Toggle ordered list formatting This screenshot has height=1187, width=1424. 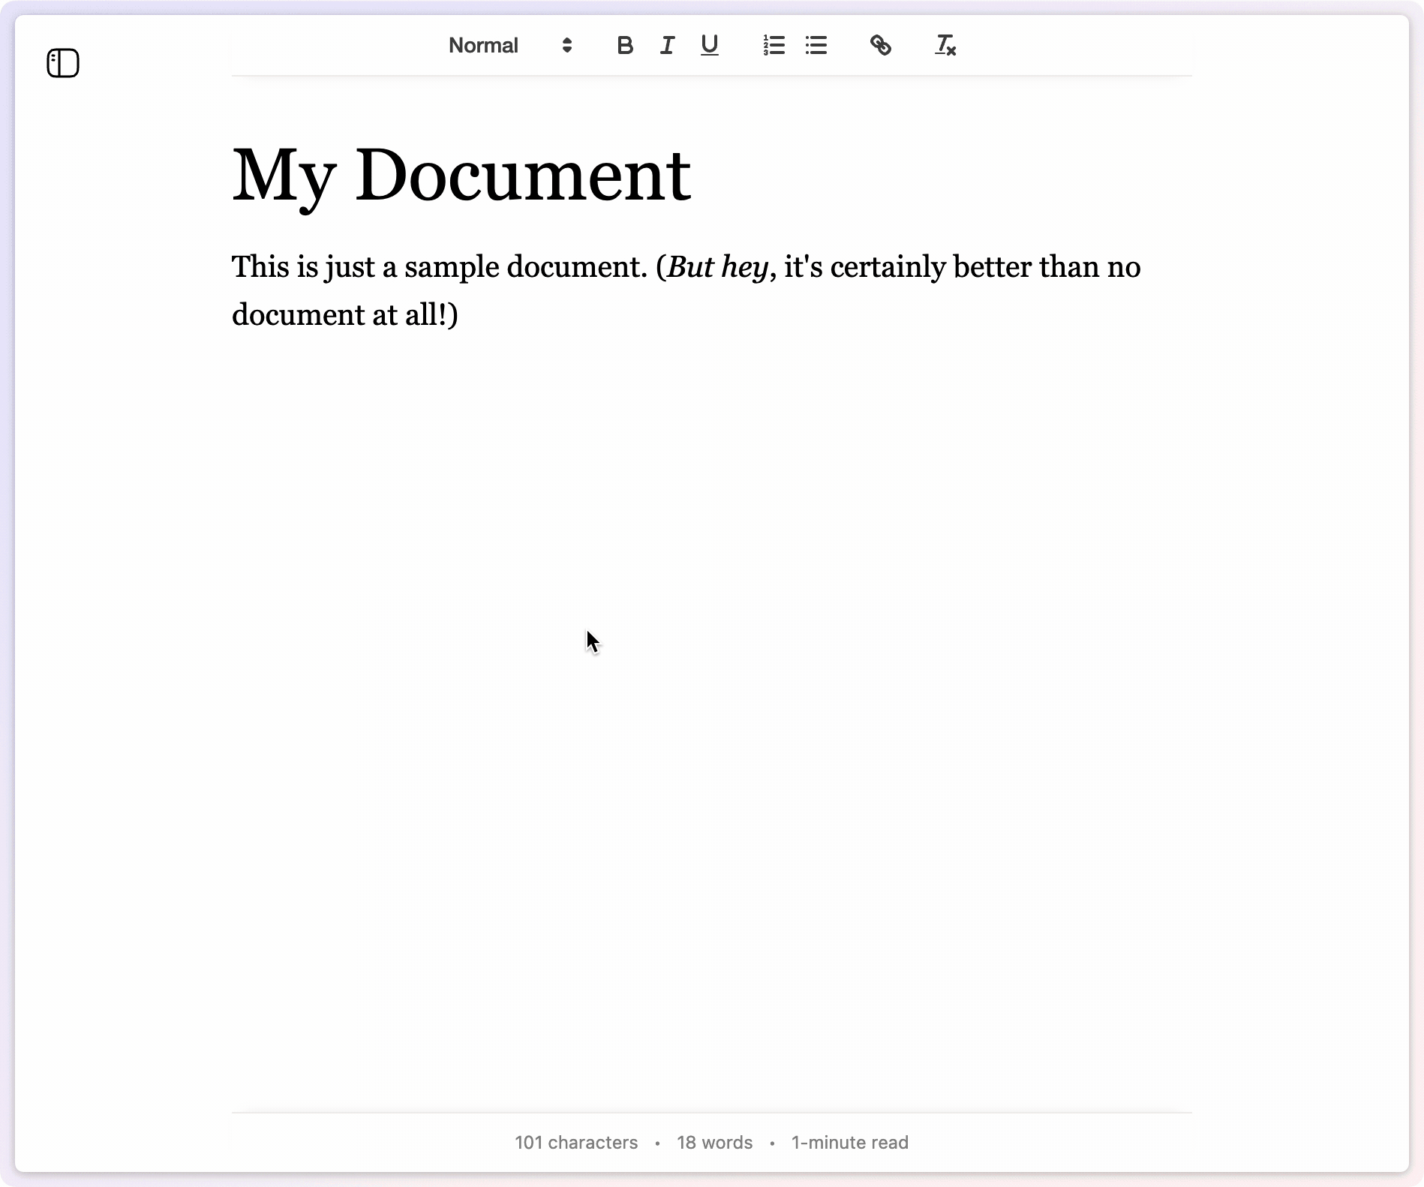coord(774,46)
